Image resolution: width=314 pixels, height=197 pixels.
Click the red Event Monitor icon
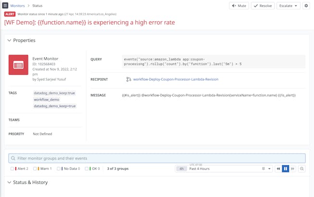coord(18,65)
